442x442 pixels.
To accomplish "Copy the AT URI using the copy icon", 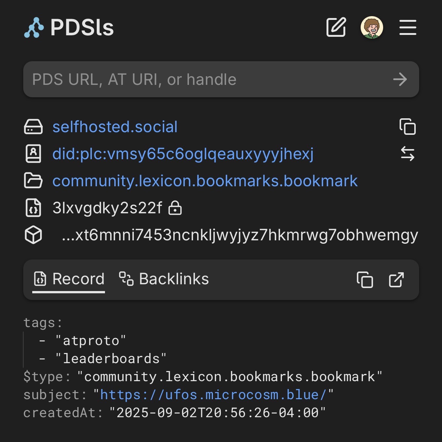I will [x=408, y=127].
